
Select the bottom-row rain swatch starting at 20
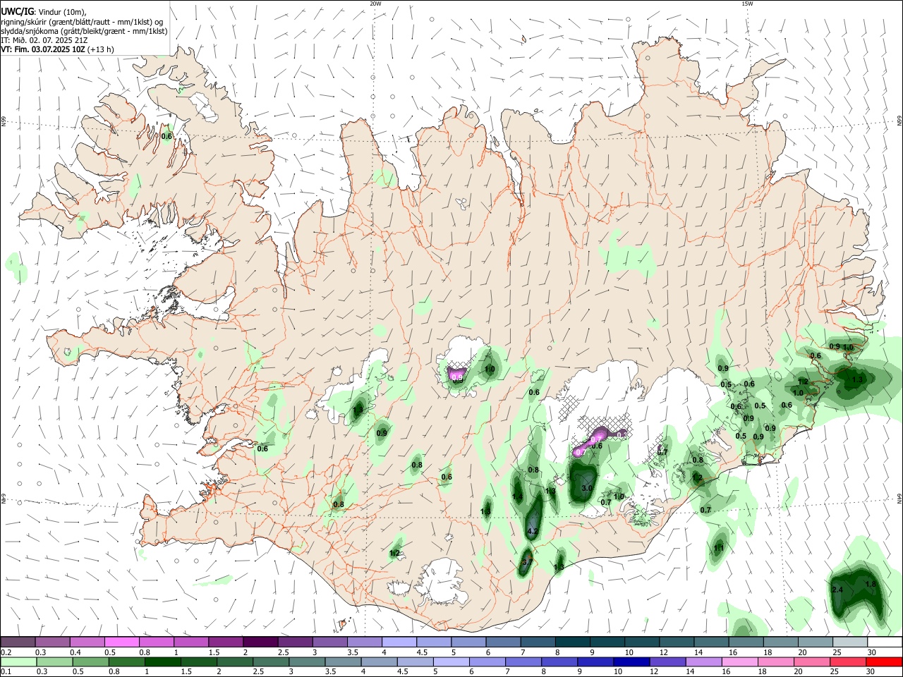812,661
